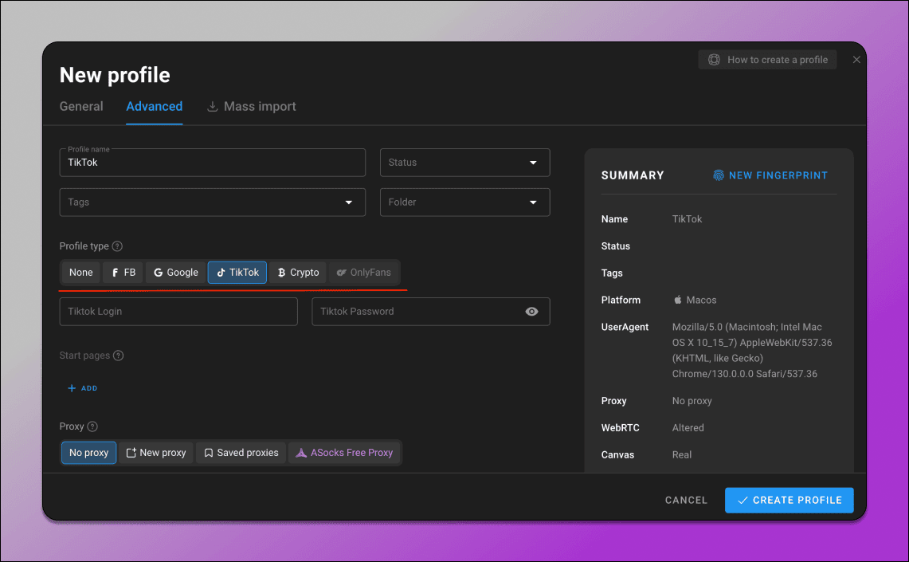Select the FB profile type
The height and width of the screenshot is (562, 909).
[x=123, y=273]
